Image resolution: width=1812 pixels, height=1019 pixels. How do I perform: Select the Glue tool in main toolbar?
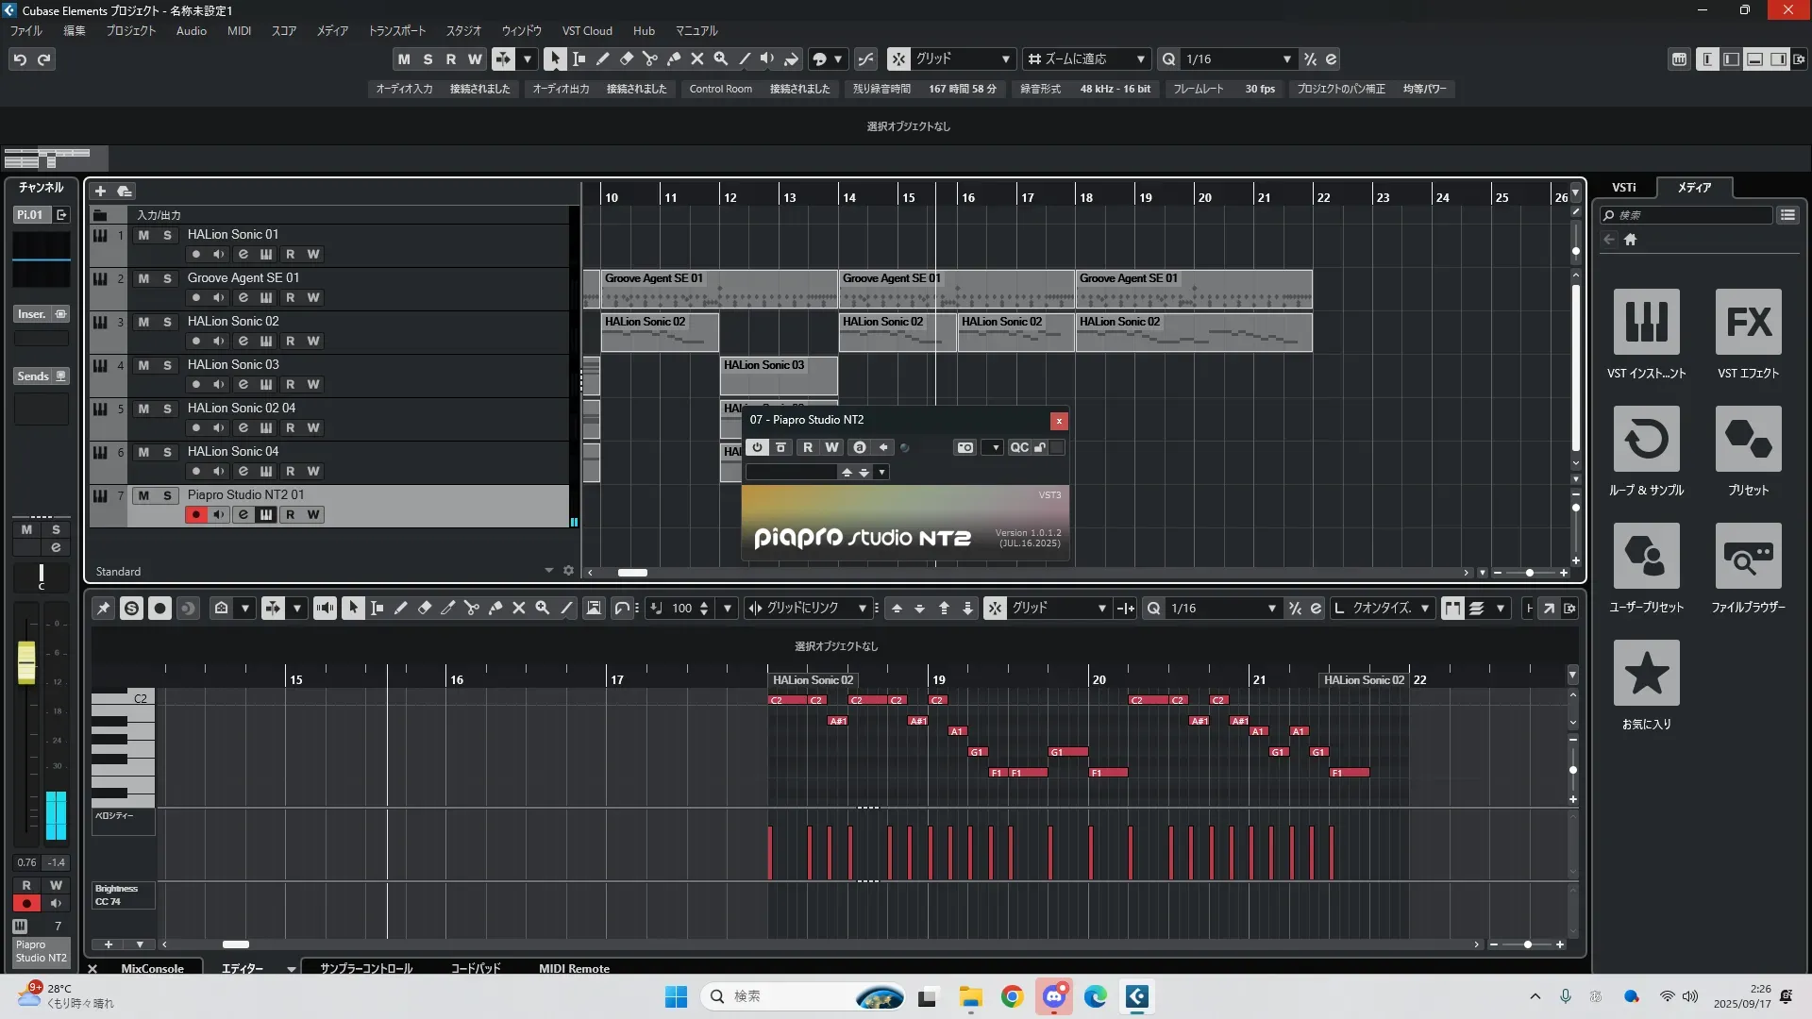pyautogui.click(x=674, y=58)
